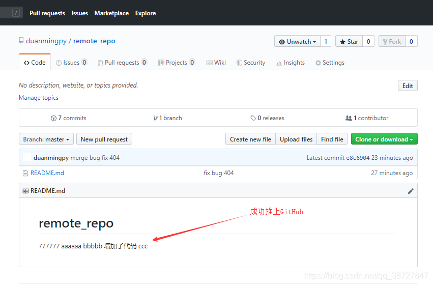433x285 pixels.
Task: Open the README.md file link
Action: coord(47,173)
